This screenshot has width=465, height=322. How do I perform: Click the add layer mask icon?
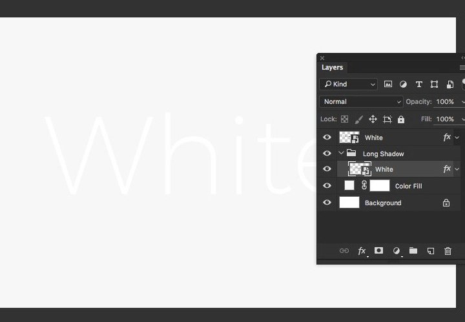click(x=379, y=251)
